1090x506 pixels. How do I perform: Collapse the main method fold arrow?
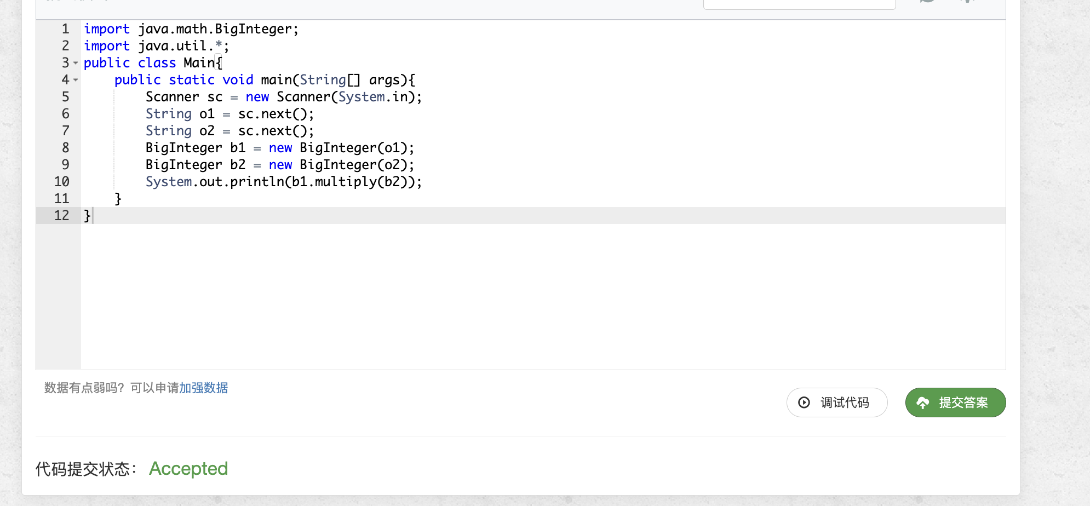76,80
